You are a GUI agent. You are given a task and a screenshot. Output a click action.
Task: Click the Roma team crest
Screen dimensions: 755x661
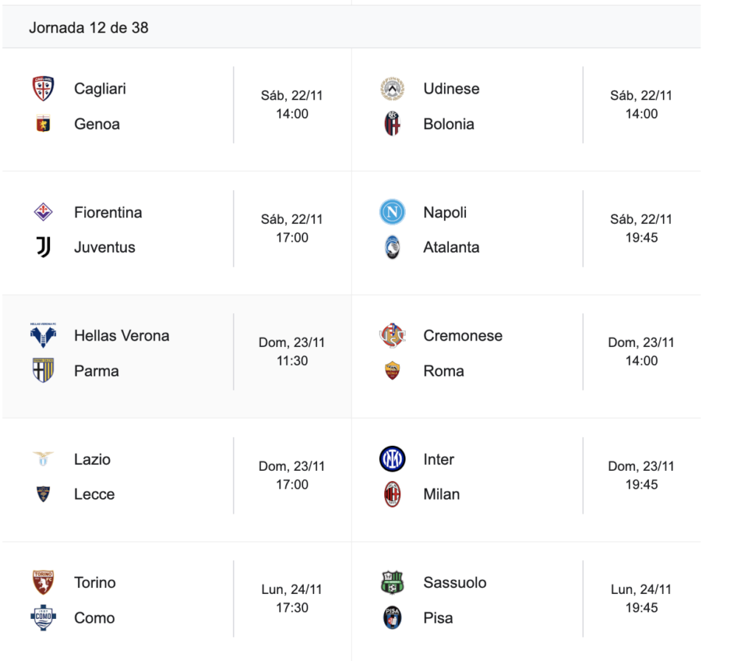tap(392, 371)
